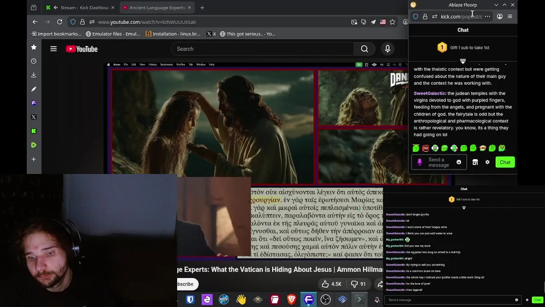Click Kick popout address bar URL
Screen dimensions: 545x307
[x=462, y=17]
